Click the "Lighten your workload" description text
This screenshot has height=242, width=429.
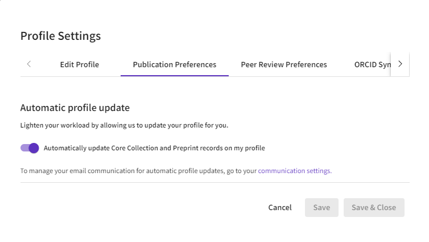click(127, 125)
